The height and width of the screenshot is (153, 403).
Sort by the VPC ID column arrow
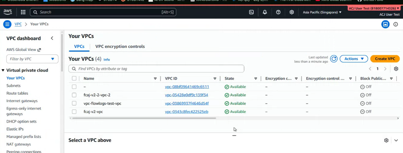click(215, 79)
